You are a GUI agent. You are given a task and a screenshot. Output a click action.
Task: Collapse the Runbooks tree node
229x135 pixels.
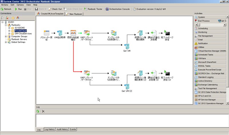(x=6, y=25)
